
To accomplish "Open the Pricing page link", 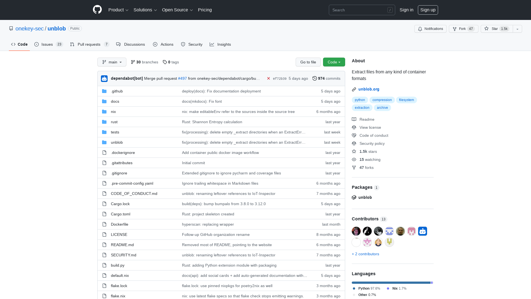I will (x=205, y=10).
